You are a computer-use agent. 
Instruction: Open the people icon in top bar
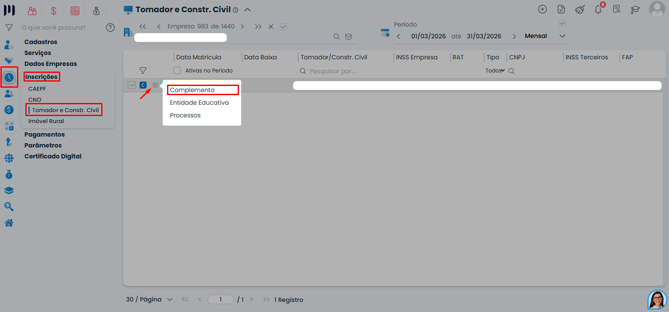coord(32,11)
